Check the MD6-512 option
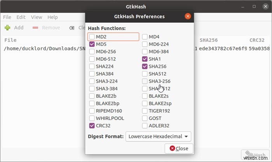 click(92, 59)
